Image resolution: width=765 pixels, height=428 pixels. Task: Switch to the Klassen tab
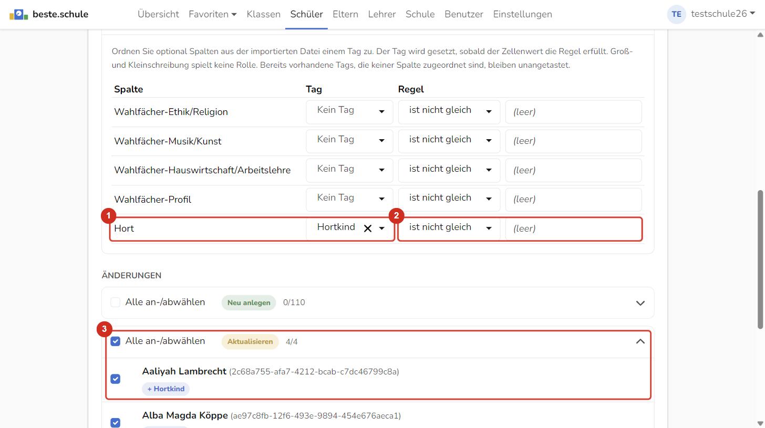click(263, 14)
